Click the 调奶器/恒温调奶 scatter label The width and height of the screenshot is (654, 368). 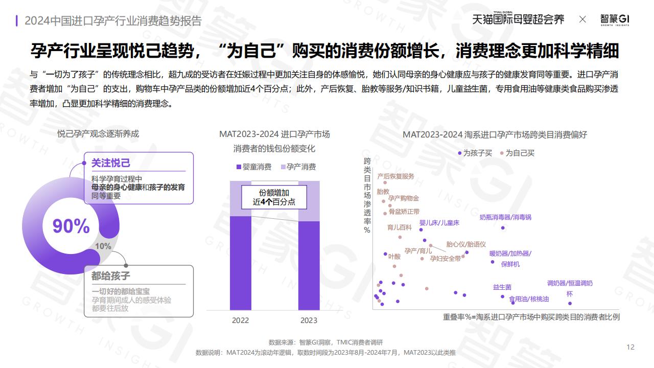tap(570, 283)
